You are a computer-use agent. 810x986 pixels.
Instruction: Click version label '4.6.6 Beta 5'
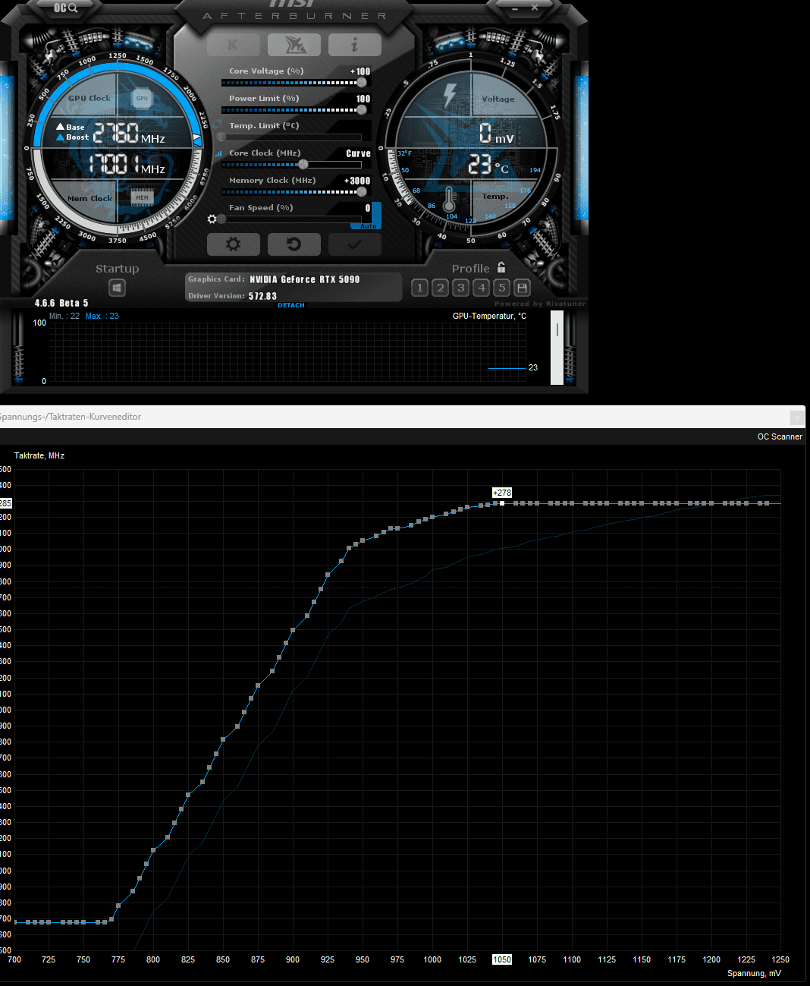(x=61, y=303)
